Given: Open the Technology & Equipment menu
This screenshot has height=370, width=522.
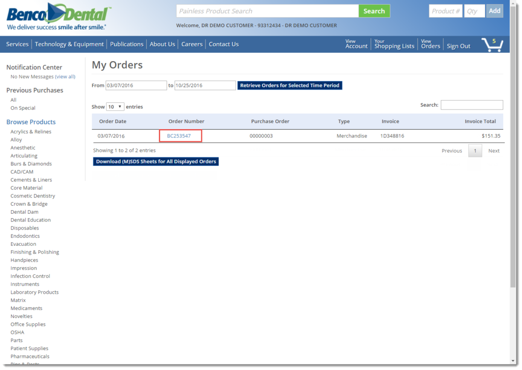Looking at the screenshot, I should coord(69,44).
